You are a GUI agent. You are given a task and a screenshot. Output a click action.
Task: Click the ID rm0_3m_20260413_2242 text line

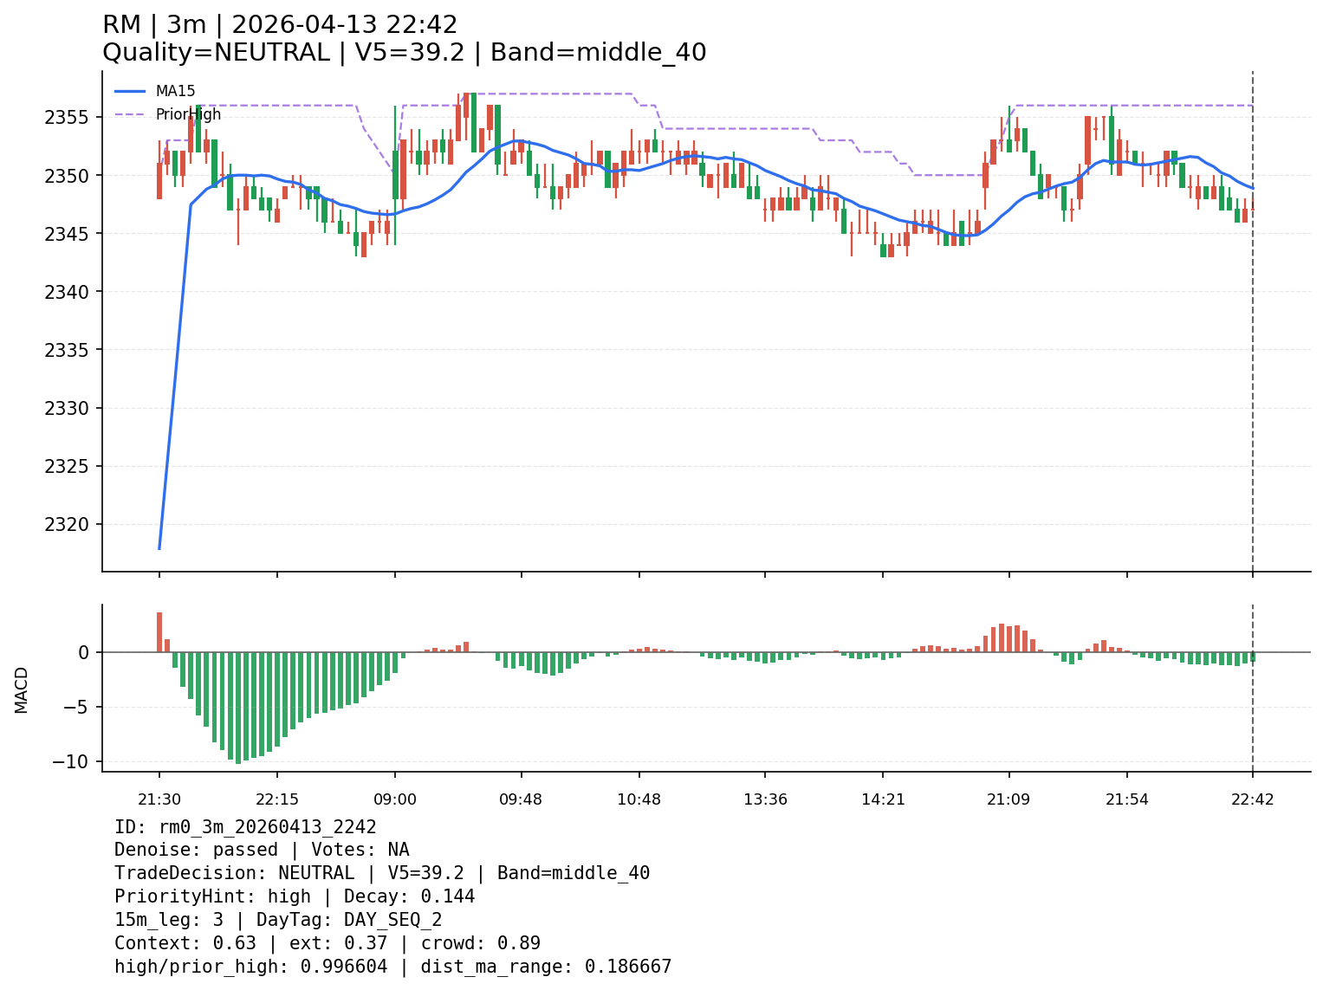pos(245,827)
